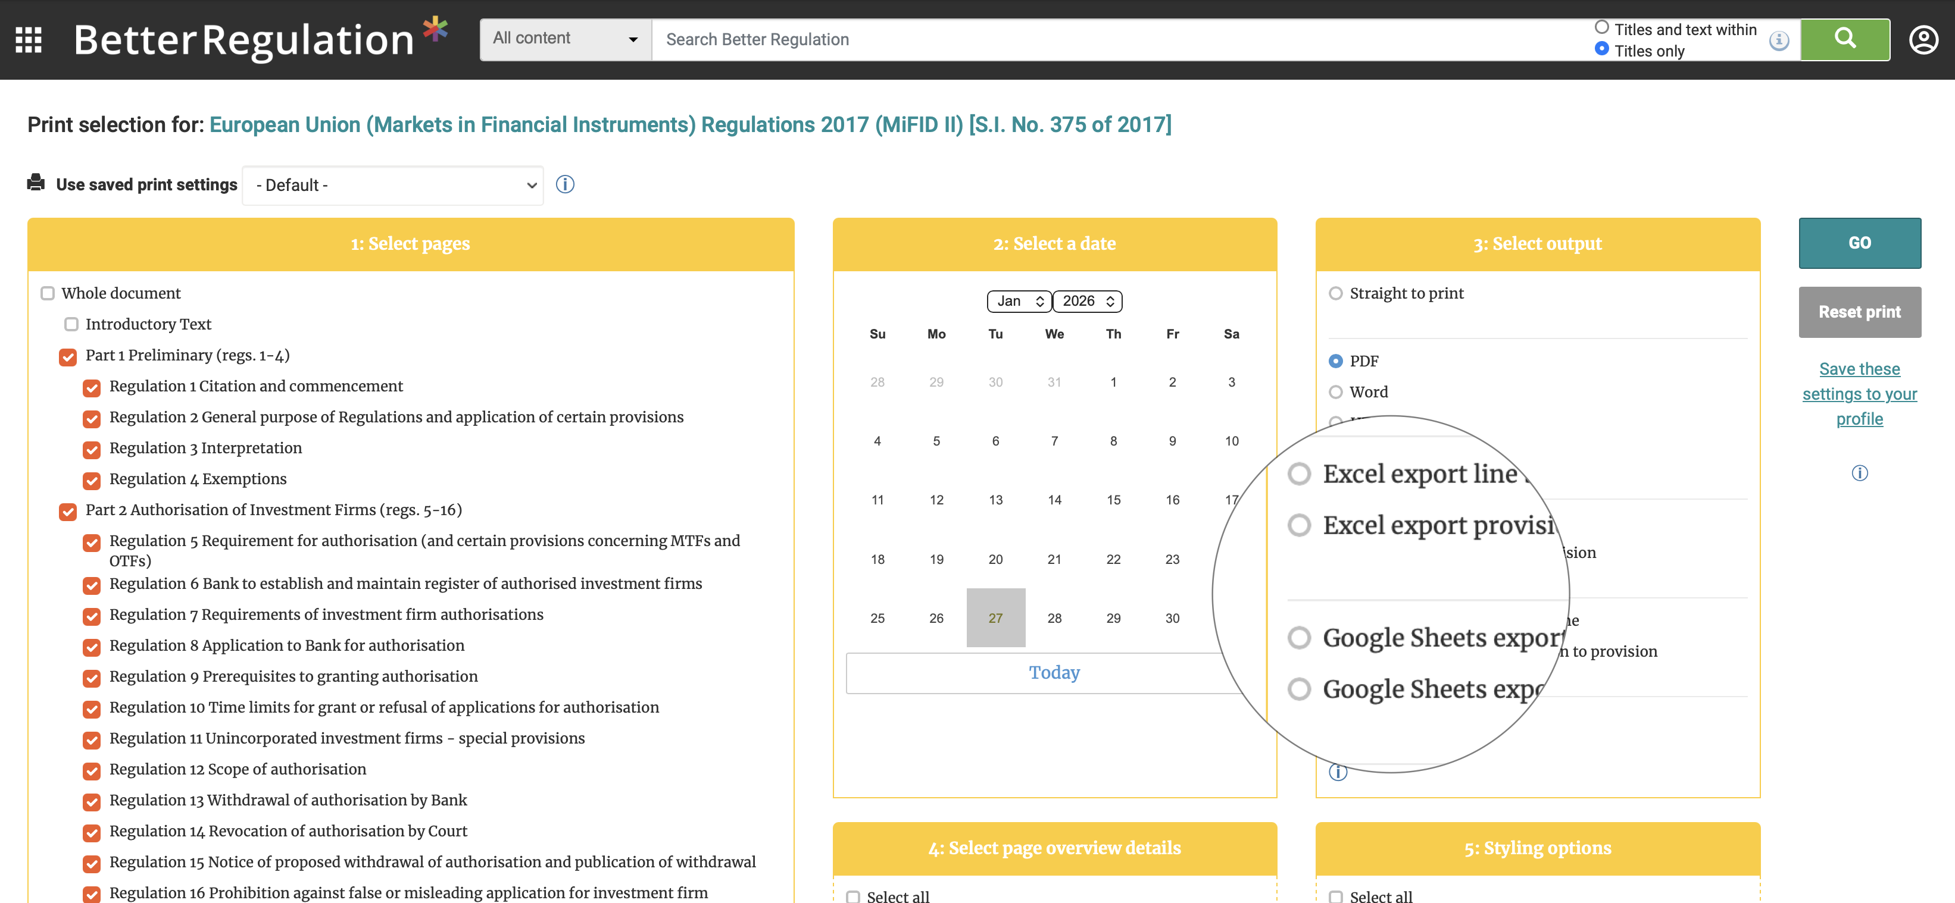Click the Search Better Regulation input field

coord(911,39)
